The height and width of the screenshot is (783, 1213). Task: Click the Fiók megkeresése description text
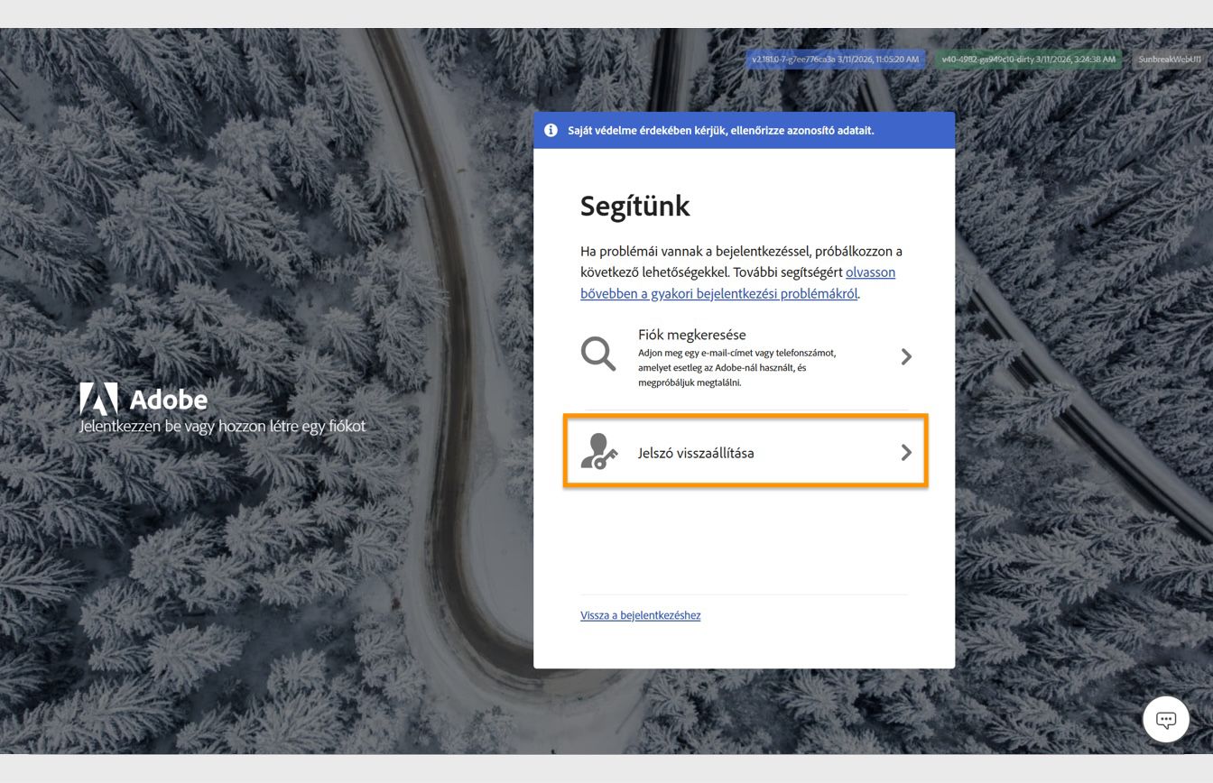click(x=737, y=368)
